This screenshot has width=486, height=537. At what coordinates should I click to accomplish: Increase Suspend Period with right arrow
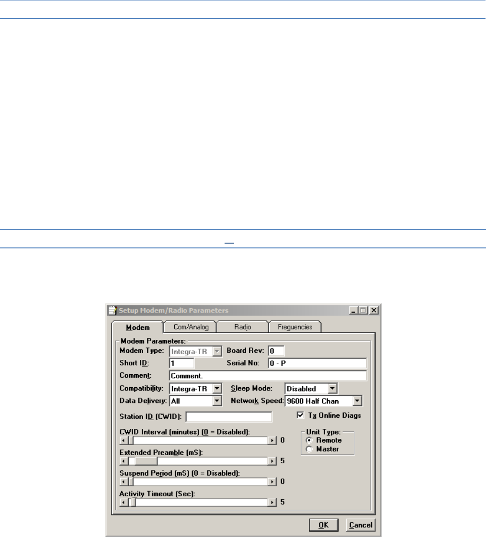point(272,481)
